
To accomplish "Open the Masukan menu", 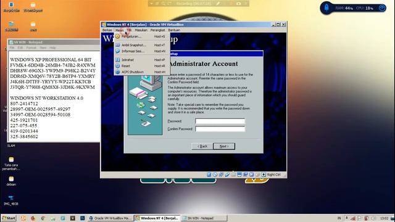I will click(x=141, y=30).
